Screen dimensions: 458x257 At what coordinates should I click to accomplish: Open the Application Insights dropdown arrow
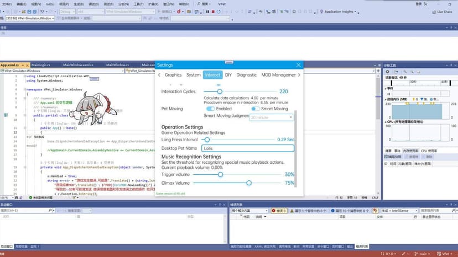[356, 12]
